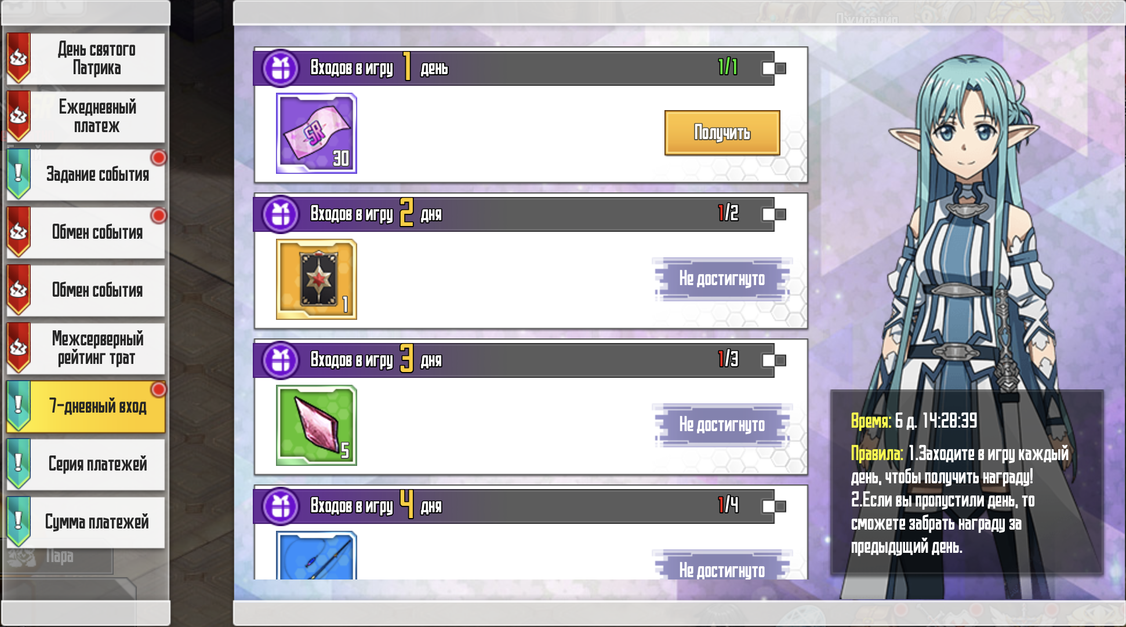Click the gift icon on the day 2 header
The image size is (1126, 627).
pos(281,214)
